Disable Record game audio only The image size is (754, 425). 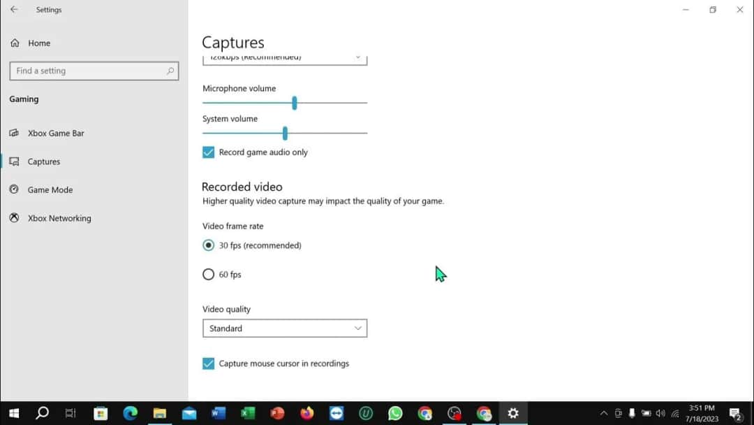point(208,152)
